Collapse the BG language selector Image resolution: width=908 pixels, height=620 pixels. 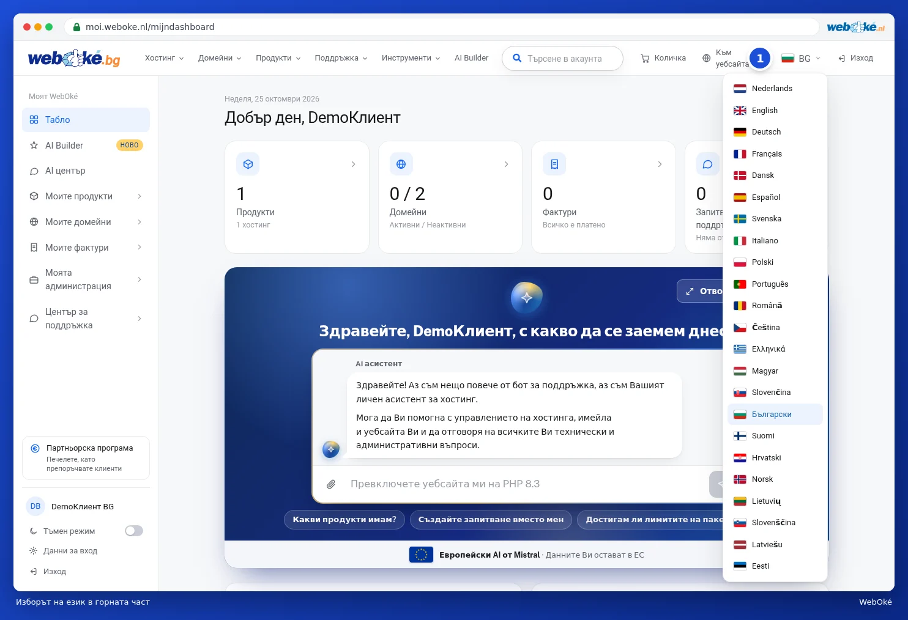(x=801, y=58)
